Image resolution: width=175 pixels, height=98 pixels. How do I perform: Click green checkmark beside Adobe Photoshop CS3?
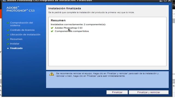[x=52, y=28]
